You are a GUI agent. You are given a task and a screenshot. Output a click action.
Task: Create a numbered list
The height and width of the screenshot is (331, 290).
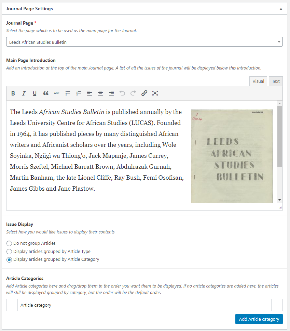(x=79, y=93)
